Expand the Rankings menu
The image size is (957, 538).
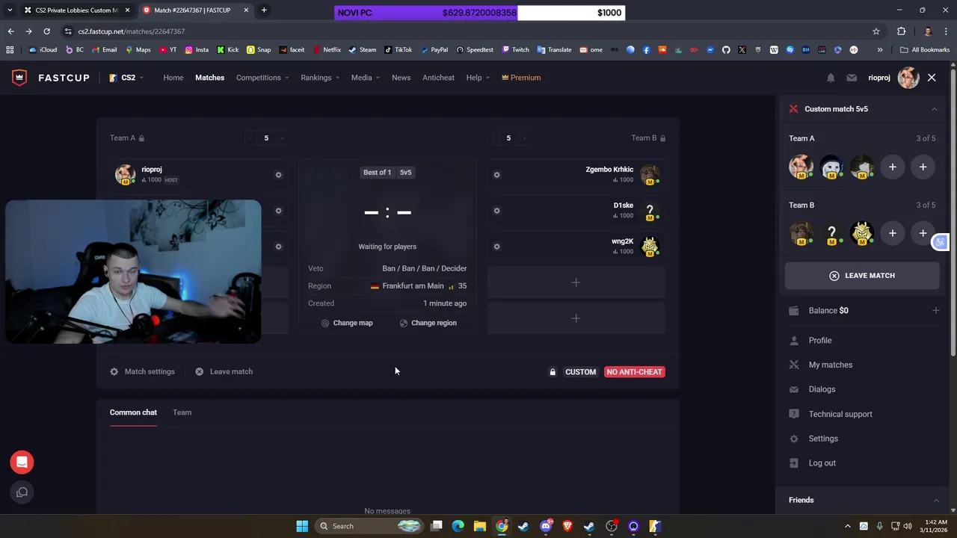click(319, 78)
